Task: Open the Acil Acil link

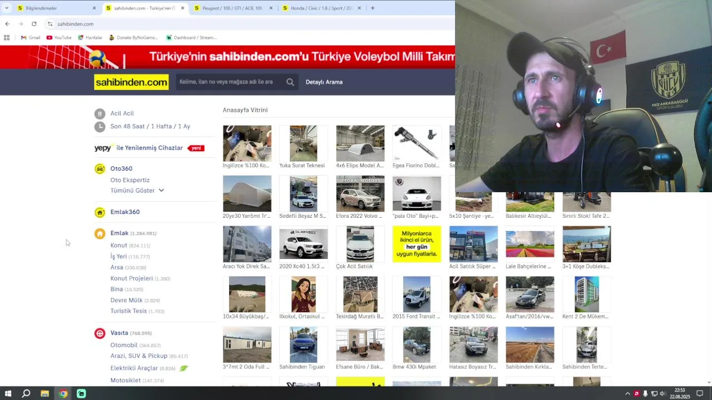Action: (122, 114)
